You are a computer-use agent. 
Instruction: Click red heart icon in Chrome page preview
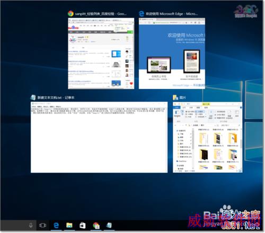[x=131, y=84]
